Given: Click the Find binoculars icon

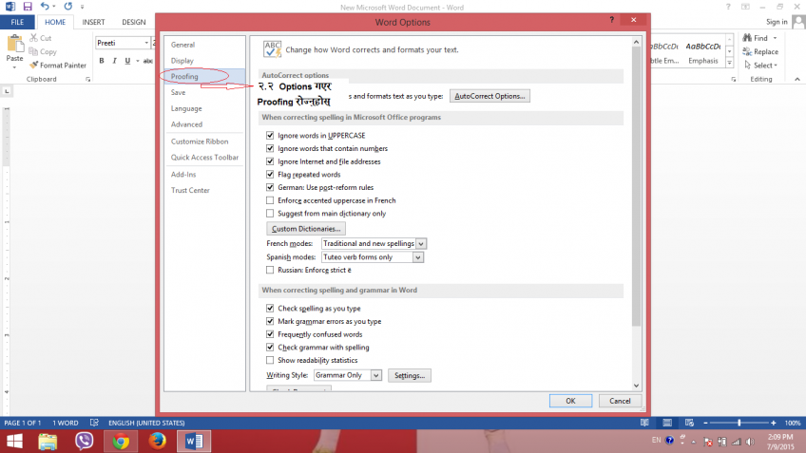Looking at the screenshot, I should coord(747,38).
